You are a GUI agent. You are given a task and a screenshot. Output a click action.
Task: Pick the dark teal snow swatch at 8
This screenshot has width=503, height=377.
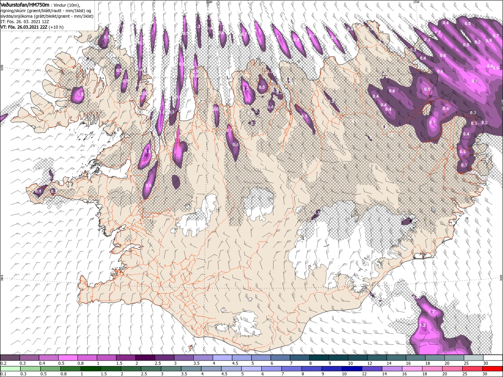(x=319, y=358)
